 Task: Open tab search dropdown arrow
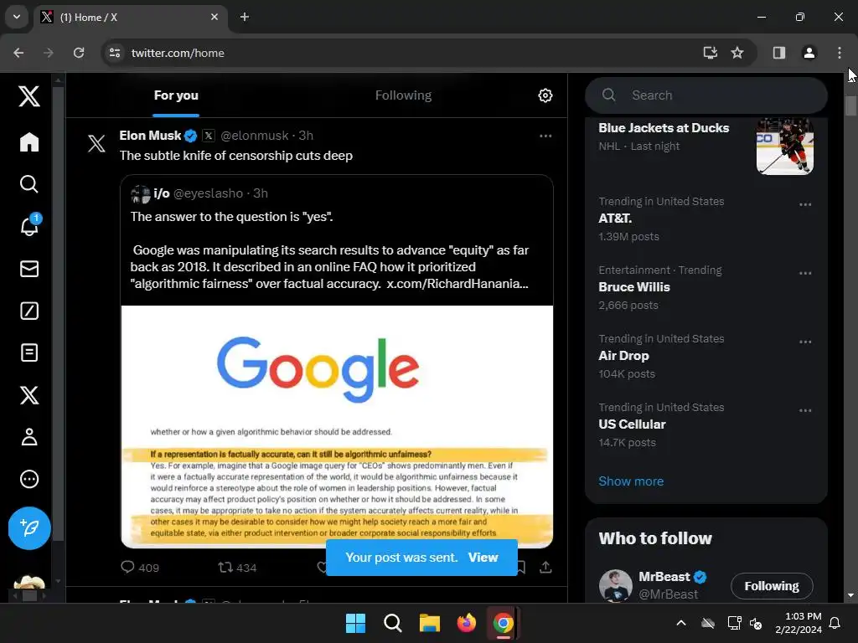[x=17, y=17]
